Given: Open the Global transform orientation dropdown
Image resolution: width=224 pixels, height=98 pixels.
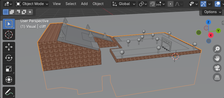Looking at the screenshot, I should click(124, 4).
